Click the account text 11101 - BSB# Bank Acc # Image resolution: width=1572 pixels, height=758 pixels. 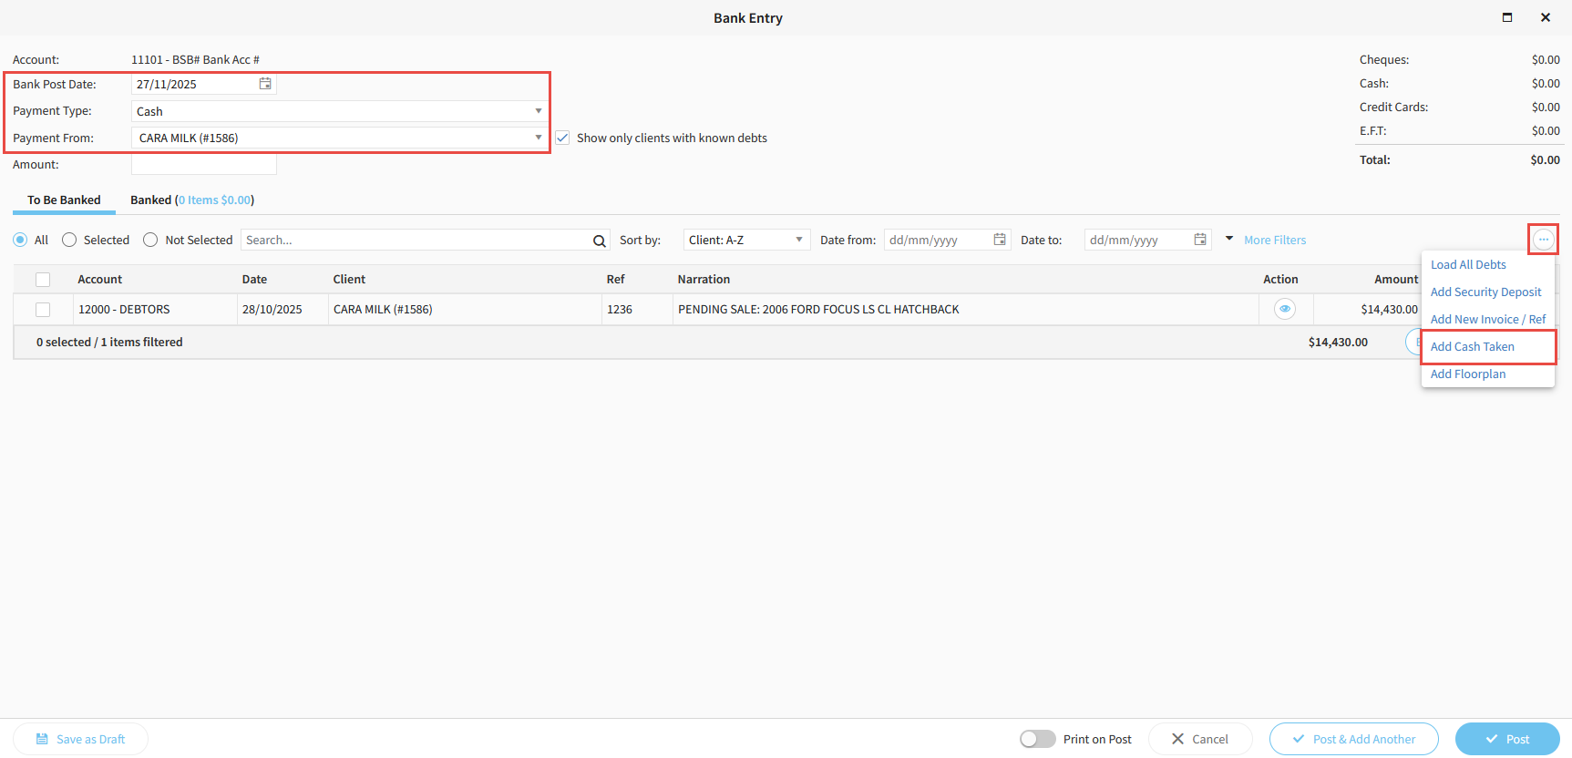pos(195,60)
